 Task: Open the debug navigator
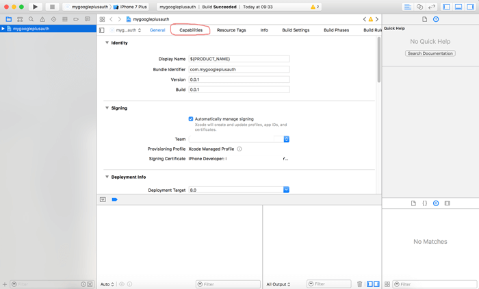point(65,19)
